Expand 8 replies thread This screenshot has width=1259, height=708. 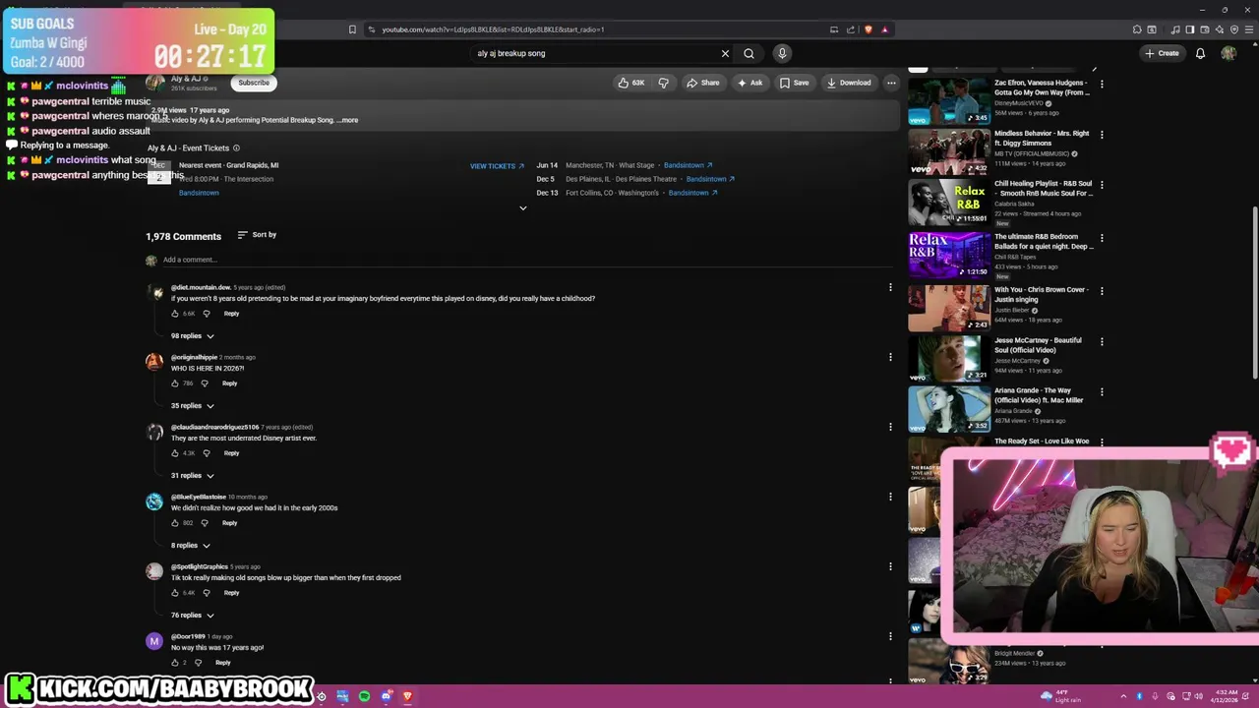191,546
